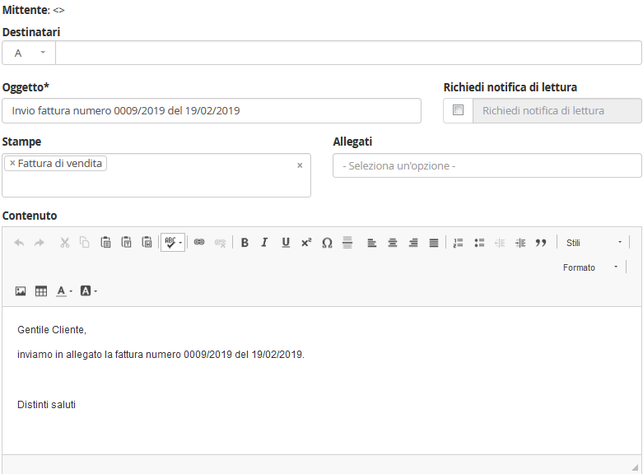643x474 pixels.
Task: Apply italic formatting to text
Action: click(x=264, y=243)
